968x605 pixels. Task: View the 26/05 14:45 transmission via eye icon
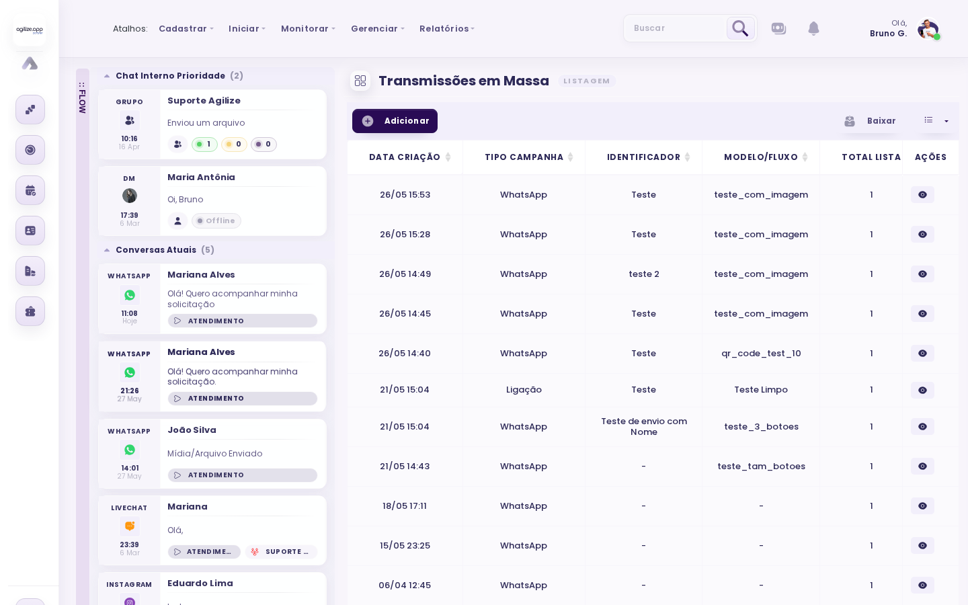coord(922,314)
